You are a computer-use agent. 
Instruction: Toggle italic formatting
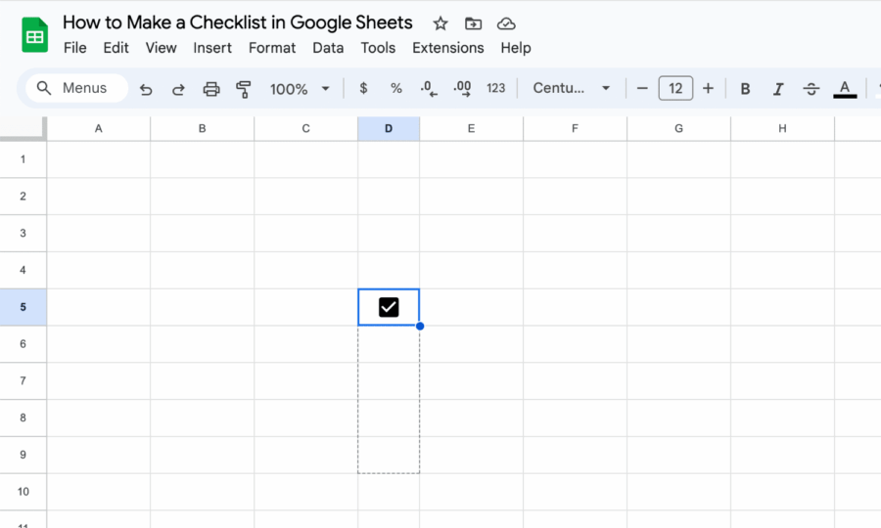(x=778, y=89)
